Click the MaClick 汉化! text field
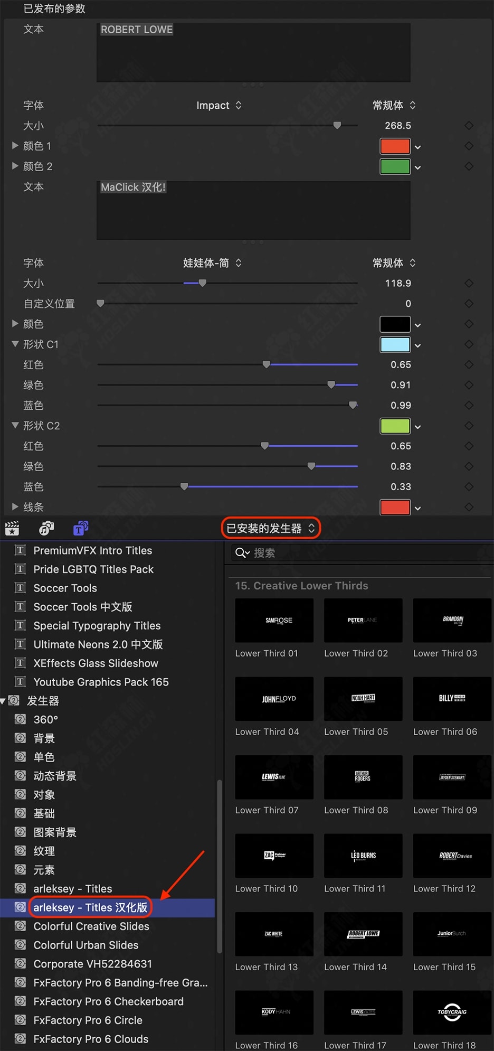Viewport: 494px width, 1051px height. 253,210
